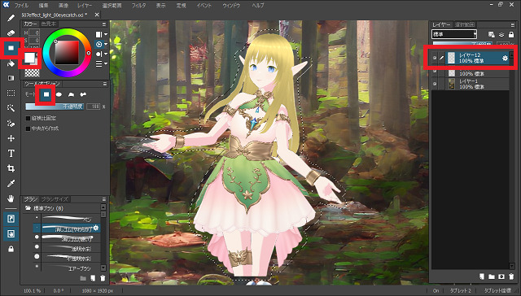Open settings gear of selected eraser brush
The width and height of the screenshot is (521, 296).
[x=96, y=228]
